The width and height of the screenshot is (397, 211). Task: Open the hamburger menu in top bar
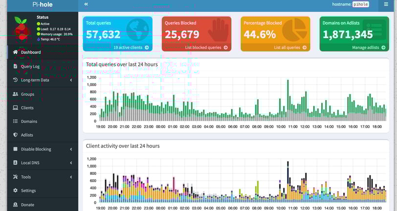(x=386, y=4)
